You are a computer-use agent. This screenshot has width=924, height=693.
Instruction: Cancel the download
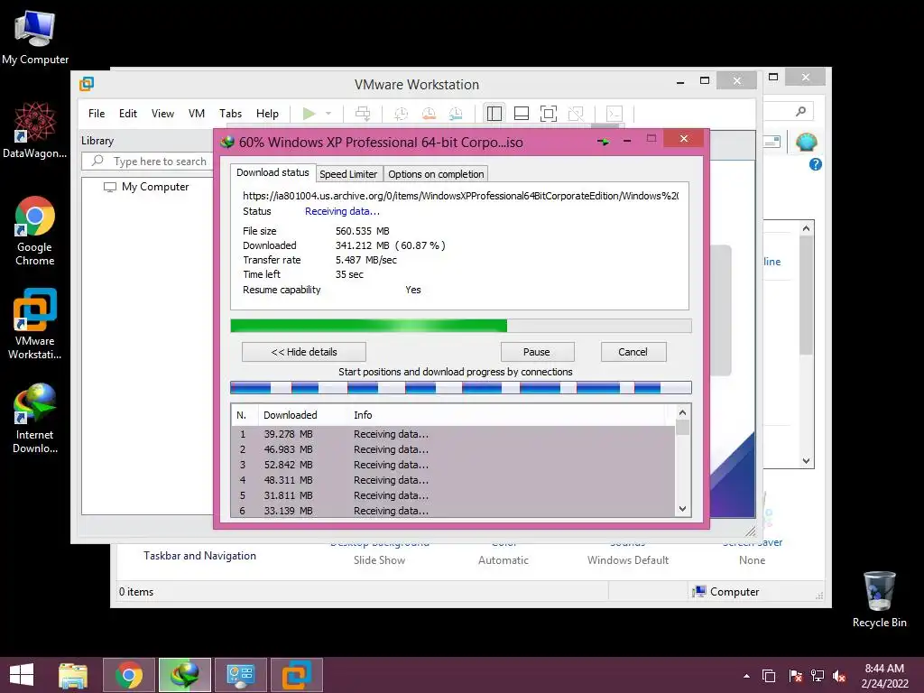633,352
